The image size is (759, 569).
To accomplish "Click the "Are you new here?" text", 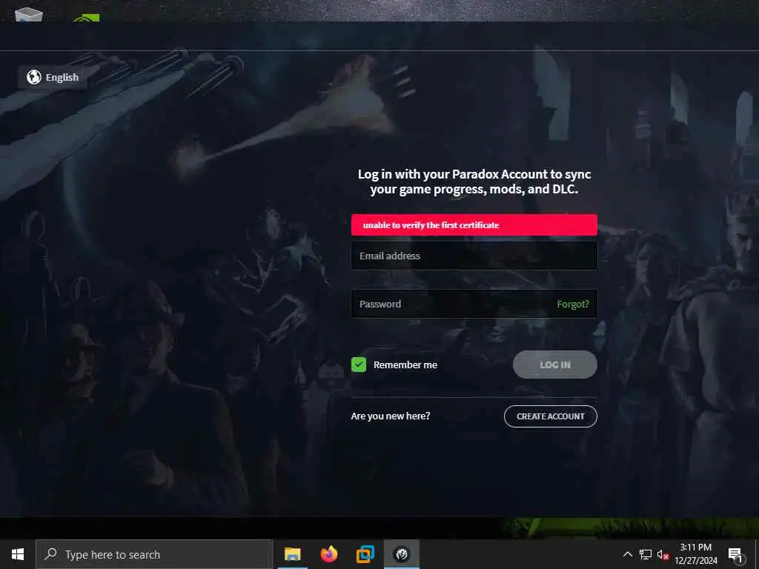I will [x=390, y=416].
